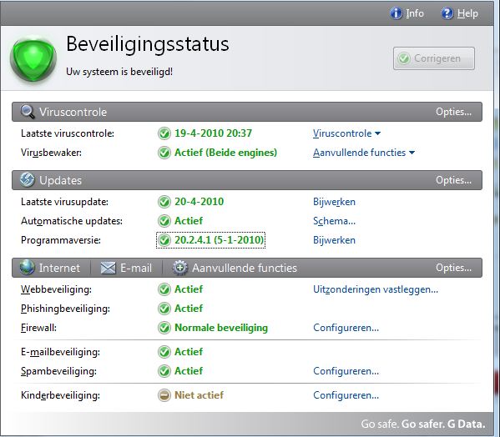Click Configureren... for Firewall
Screen dimensions: 500x437
coord(346,328)
